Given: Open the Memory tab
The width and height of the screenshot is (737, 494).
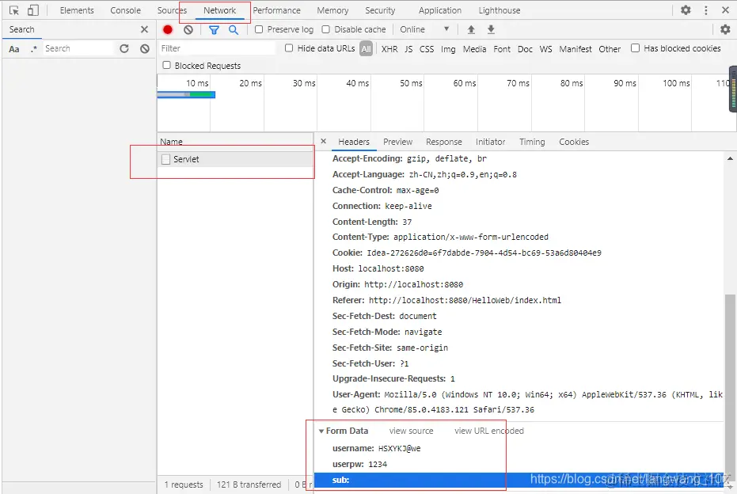Looking at the screenshot, I should (332, 10).
